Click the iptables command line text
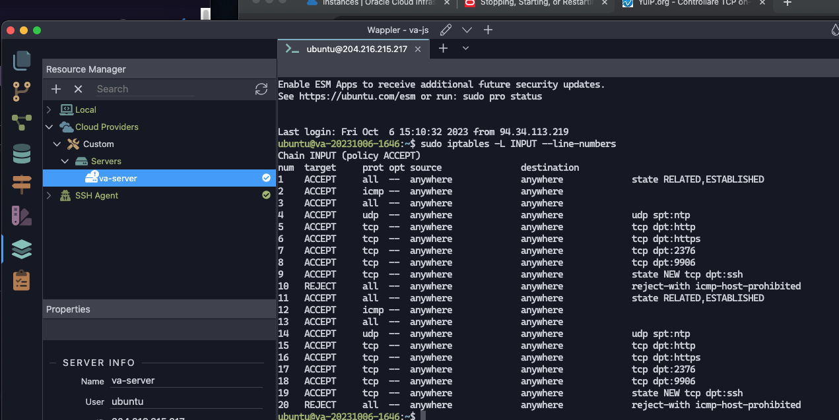This screenshot has height=420, width=839. coord(518,144)
